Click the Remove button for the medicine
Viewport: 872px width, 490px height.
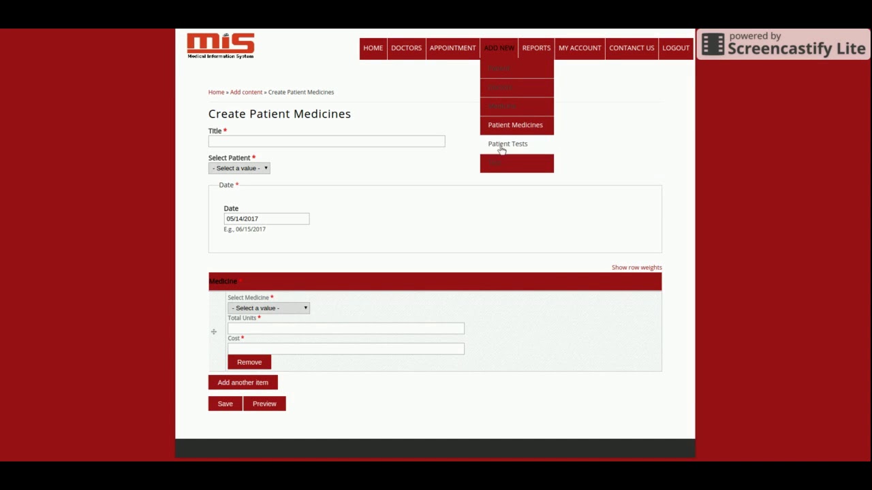[x=249, y=362]
